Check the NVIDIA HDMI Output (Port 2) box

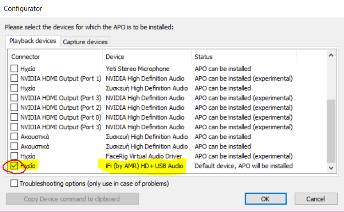tap(15, 108)
